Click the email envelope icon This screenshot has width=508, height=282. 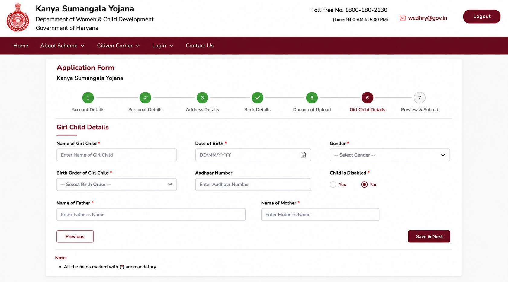(402, 18)
